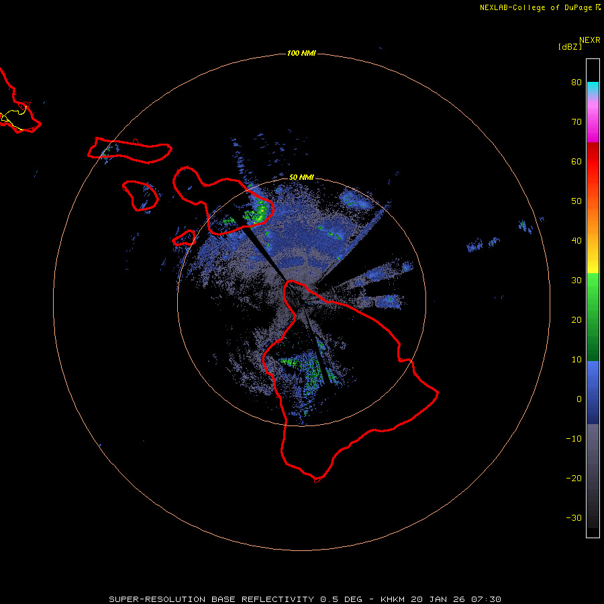
Task: Click the 100 NMI range ring label
Action: pyautogui.click(x=301, y=53)
